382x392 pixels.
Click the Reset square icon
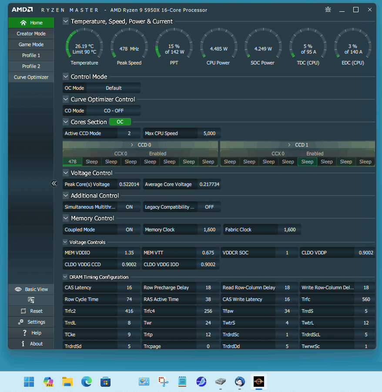click(x=23, y=311)
